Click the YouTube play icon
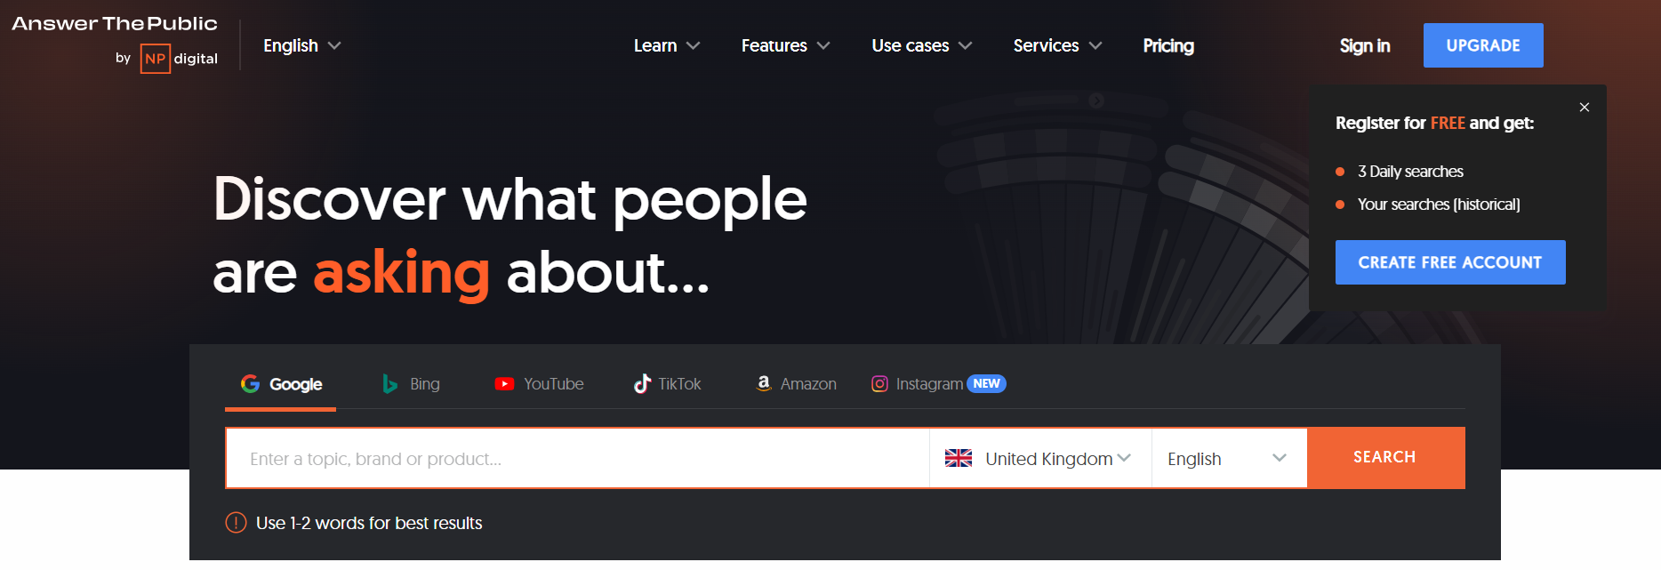The image size is (1661, 570). (504, 384)
